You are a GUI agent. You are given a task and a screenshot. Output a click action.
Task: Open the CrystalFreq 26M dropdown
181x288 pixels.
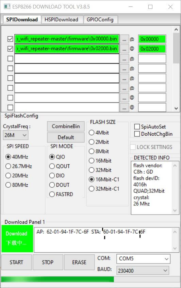(16, 135)
